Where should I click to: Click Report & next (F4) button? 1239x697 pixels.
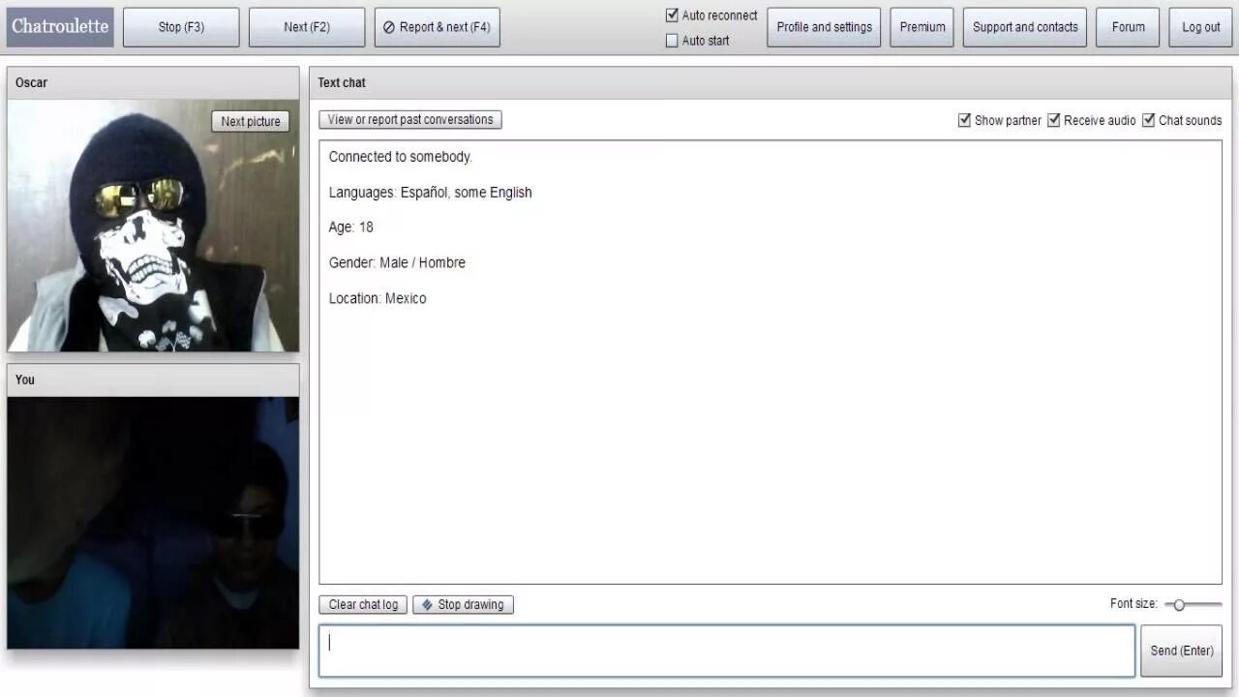(x=438, y=27)
